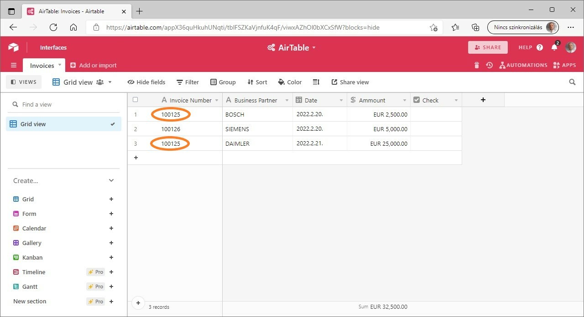
Task: Click the round add record button at bottom
Action: pos(138,302)
